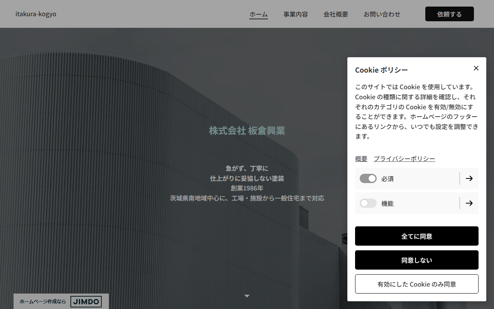
Task: Click 有効にした Cookie のみ同意 button
Action: click(417, 284)
